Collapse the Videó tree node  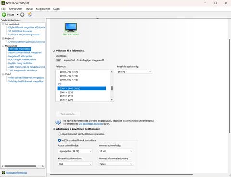click(x=3, y=74)
